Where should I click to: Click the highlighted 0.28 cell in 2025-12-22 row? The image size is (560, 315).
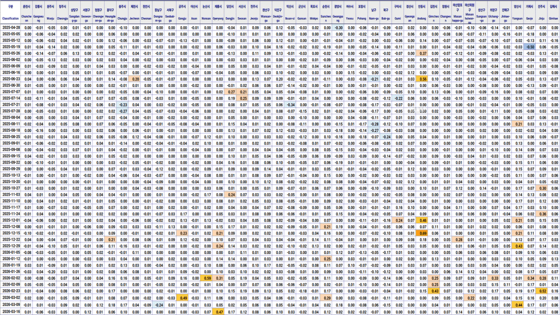tap(458, 239)
